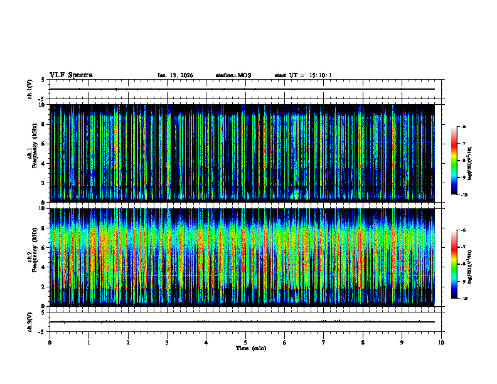The height and width of the screenshot is (384, 497).
Task: Click the ch.1 frequency tick label "6"
Action: pos(43,144)
